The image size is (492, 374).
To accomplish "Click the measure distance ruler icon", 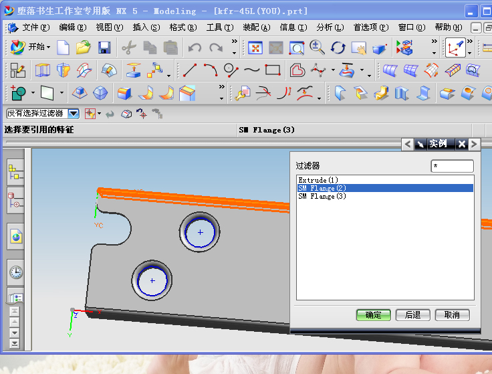I will (487, 48).
